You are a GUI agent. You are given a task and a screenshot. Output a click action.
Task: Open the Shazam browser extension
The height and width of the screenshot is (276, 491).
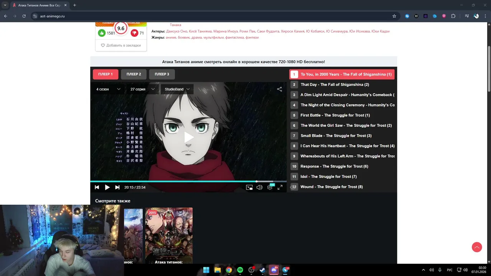click(x=407, y=16)
